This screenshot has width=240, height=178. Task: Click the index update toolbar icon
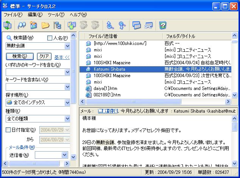tap(7, 25)
